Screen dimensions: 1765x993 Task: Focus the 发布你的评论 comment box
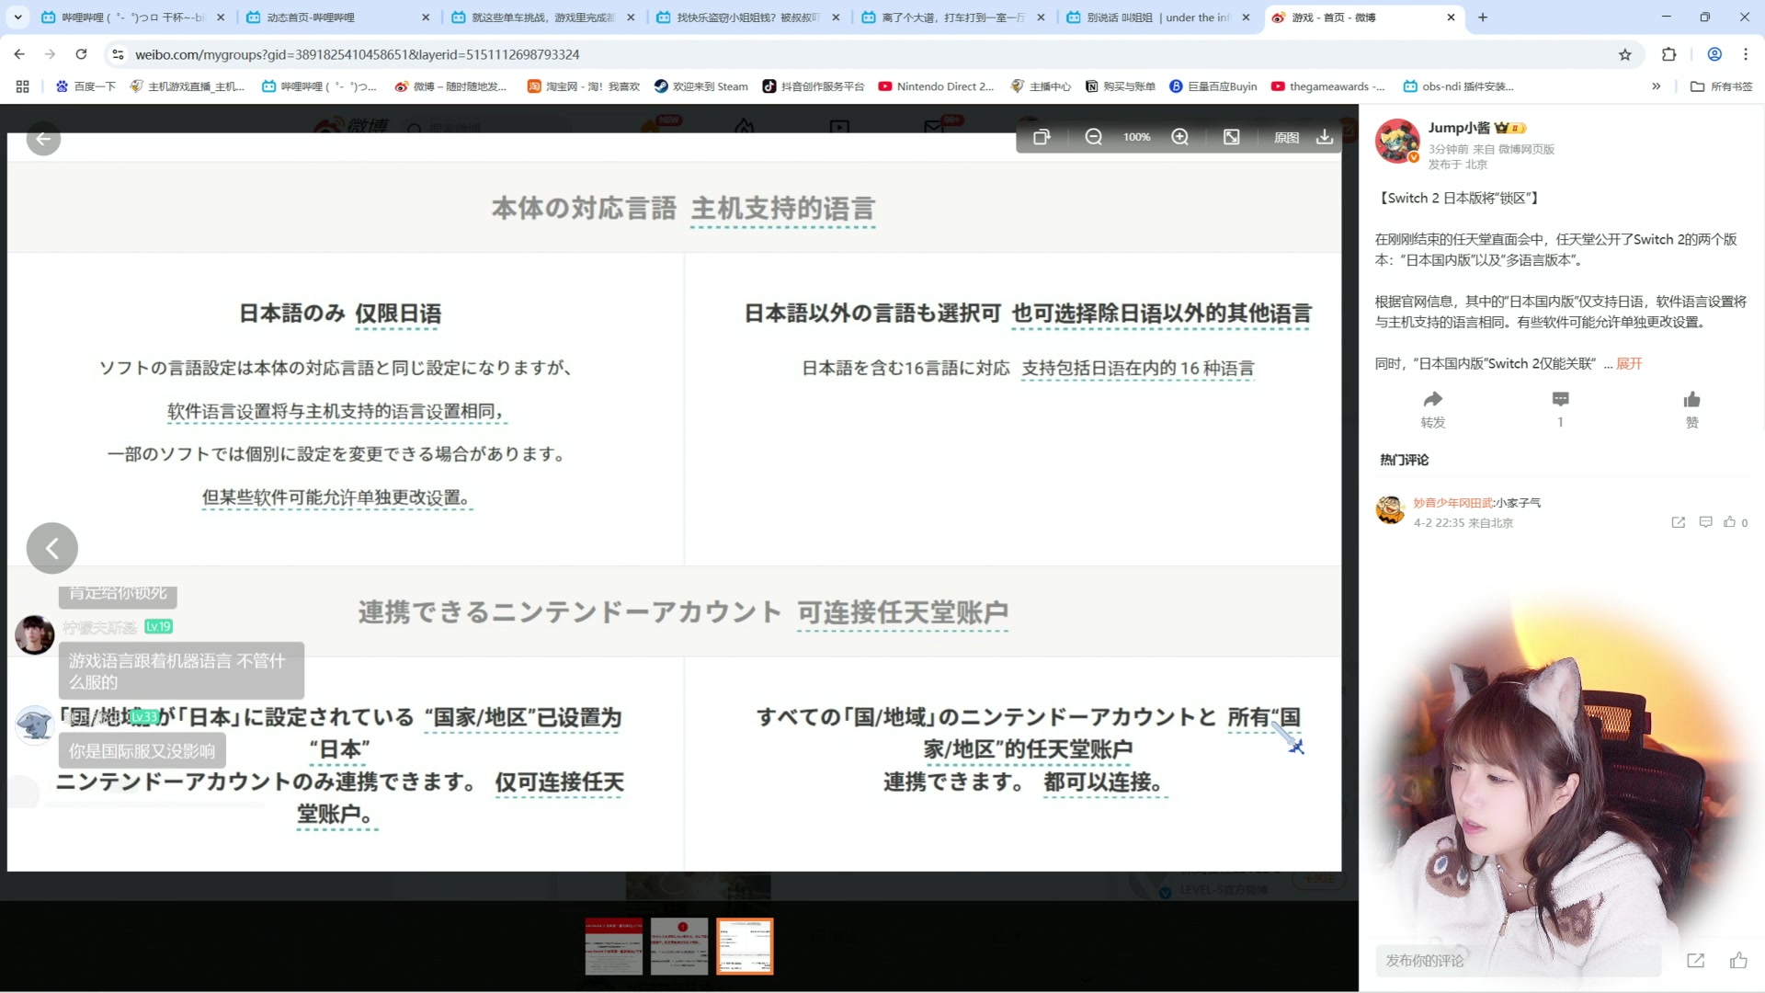coord(1519,961)
